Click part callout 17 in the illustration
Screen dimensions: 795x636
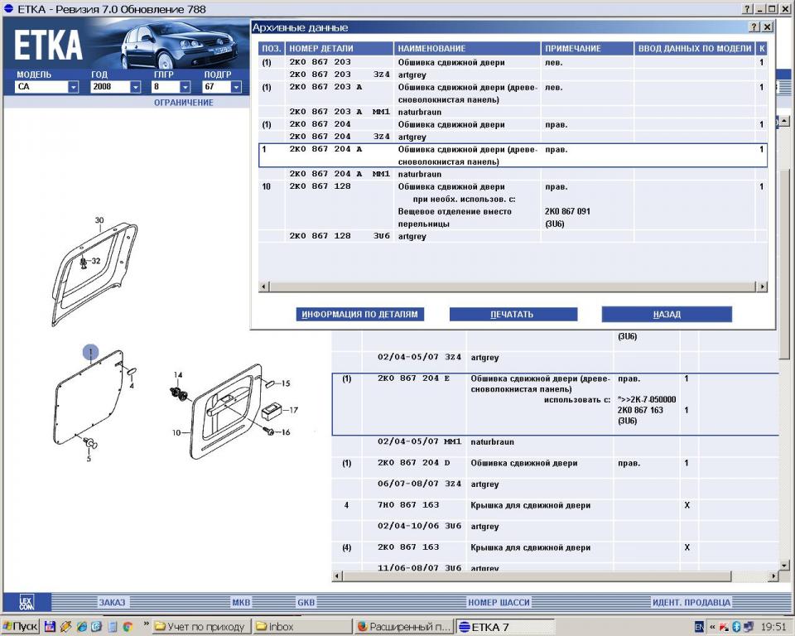tap(293, 410)
